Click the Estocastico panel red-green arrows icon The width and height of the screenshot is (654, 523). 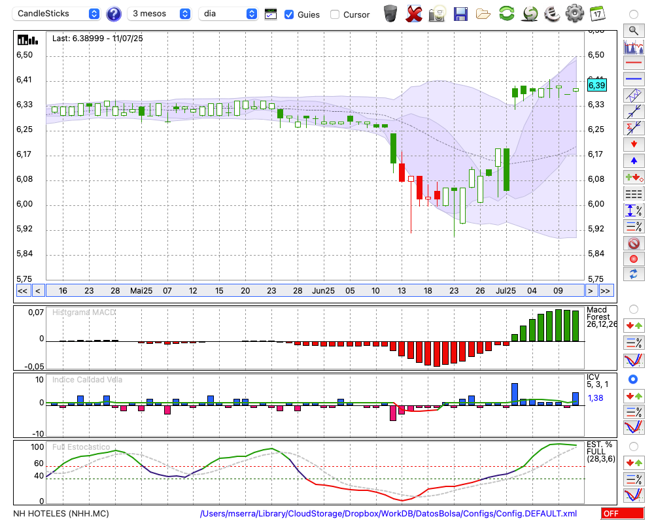click(634, 463)
